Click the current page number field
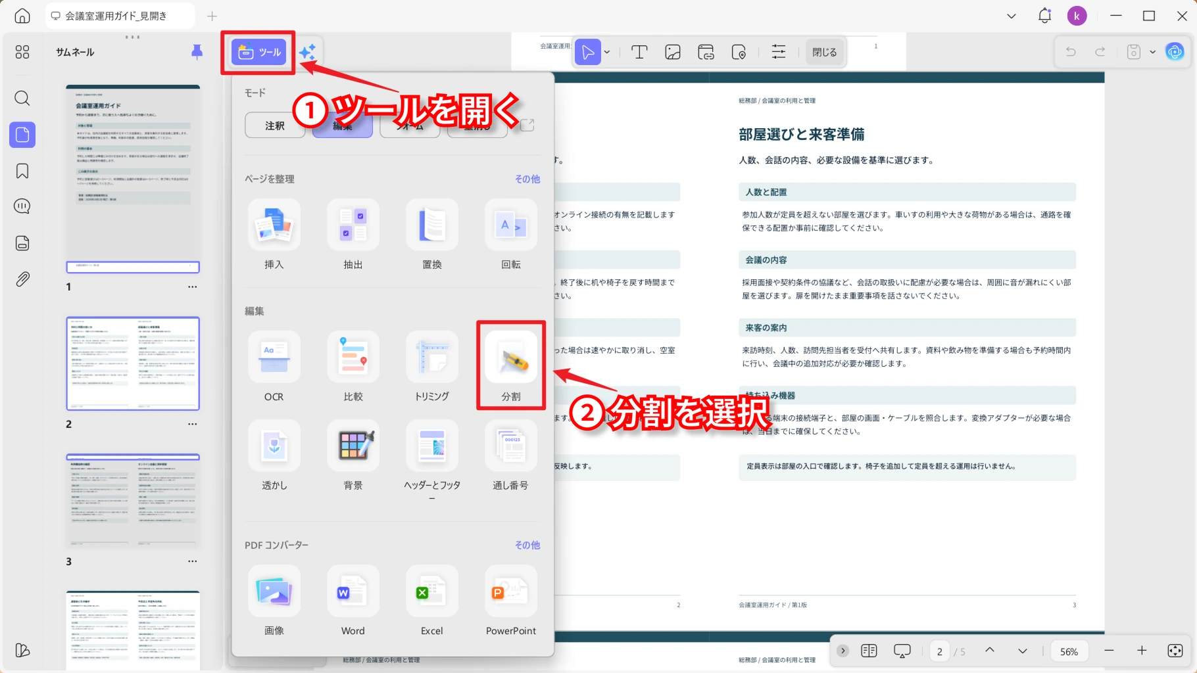Viewport: 1197px width, 673px height. pyautogui.click(x=940, y=651)
